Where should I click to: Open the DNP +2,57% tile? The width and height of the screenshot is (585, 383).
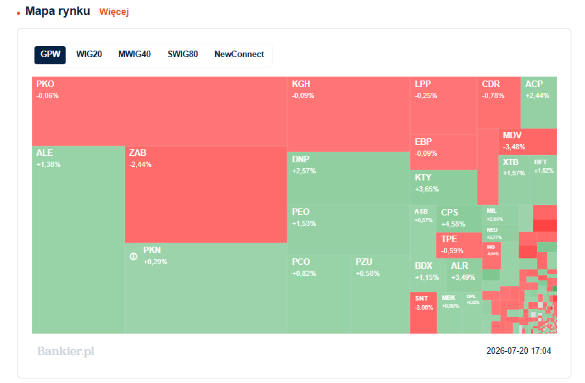coord(348,178)
